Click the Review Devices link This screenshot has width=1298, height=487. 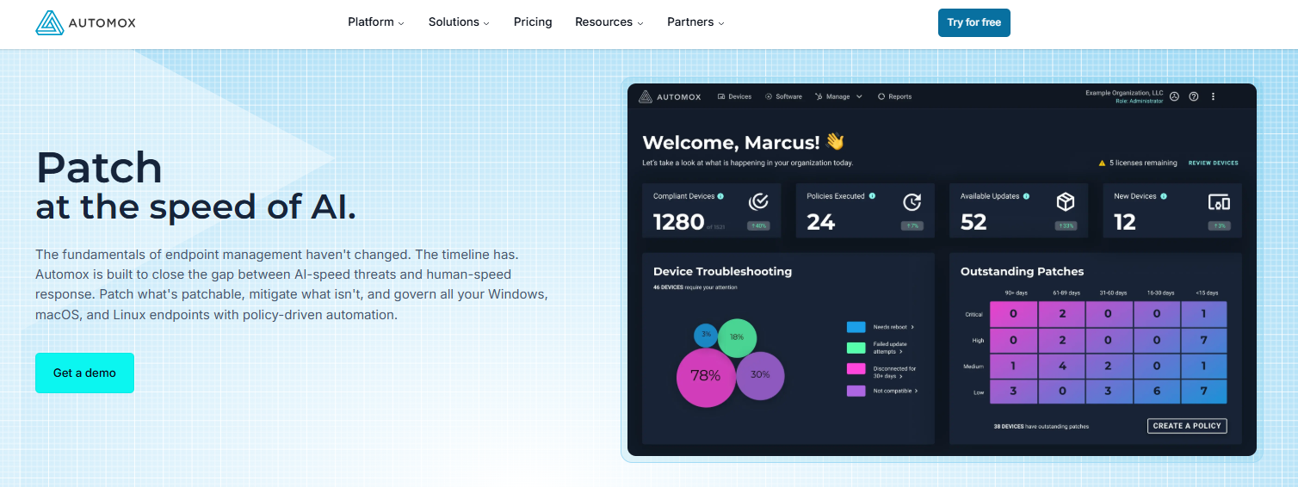1214,163
